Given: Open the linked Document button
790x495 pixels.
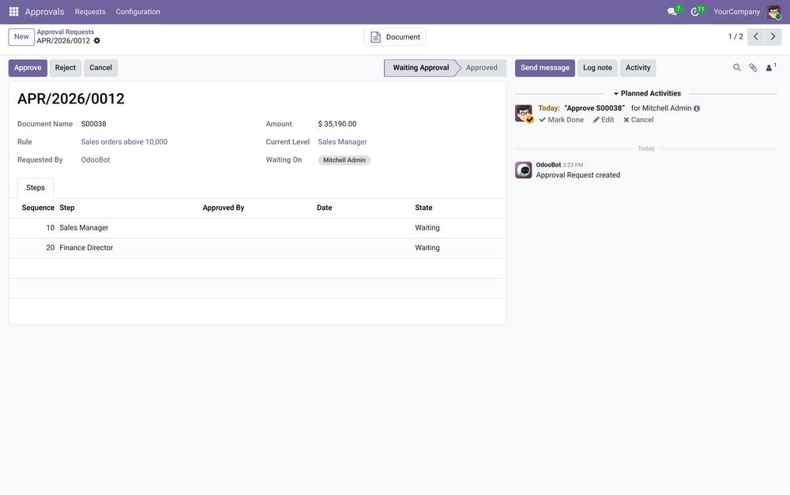Looking at the screenshot, I should [395, 37].
